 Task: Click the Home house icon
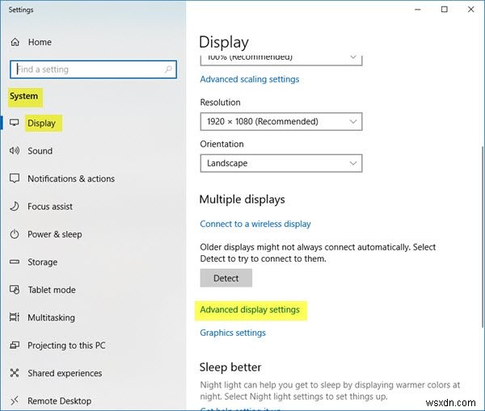point(15,42)
